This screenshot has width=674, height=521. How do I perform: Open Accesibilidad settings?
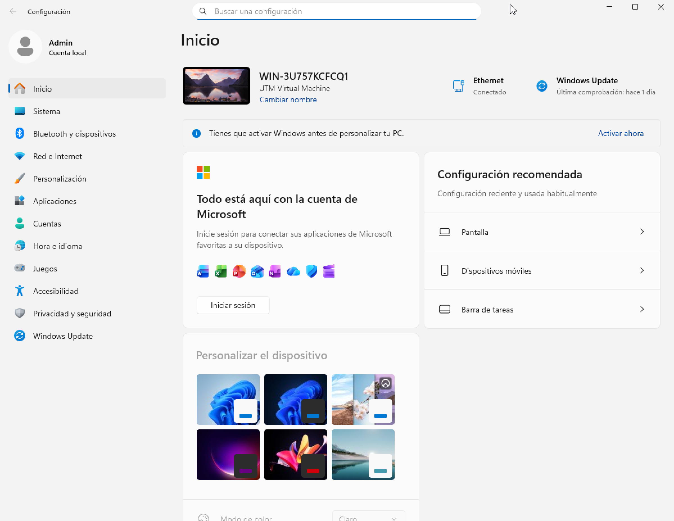[x=87, y=291]
